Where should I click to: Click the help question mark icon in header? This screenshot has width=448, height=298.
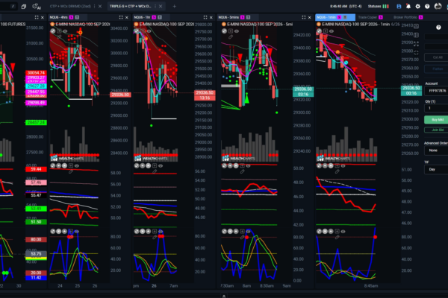427,6
